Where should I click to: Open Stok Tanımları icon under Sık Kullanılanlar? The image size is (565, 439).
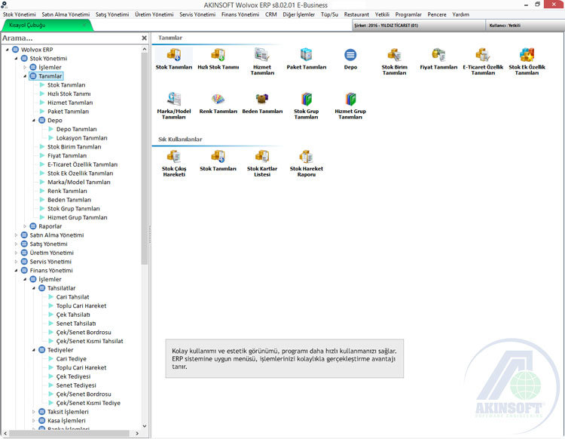[x=218, y=161]
